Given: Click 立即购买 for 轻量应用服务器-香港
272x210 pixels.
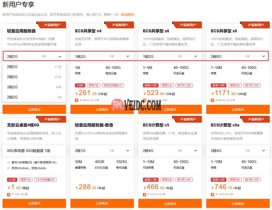Looking at the screenshot, I should click(102, 203).
